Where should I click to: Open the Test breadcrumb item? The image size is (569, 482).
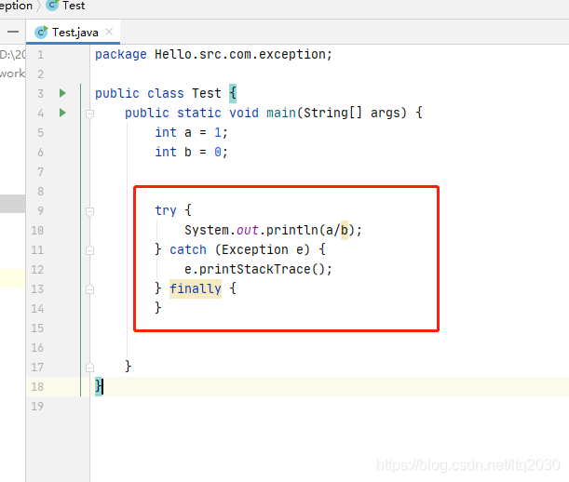[74, 6]
